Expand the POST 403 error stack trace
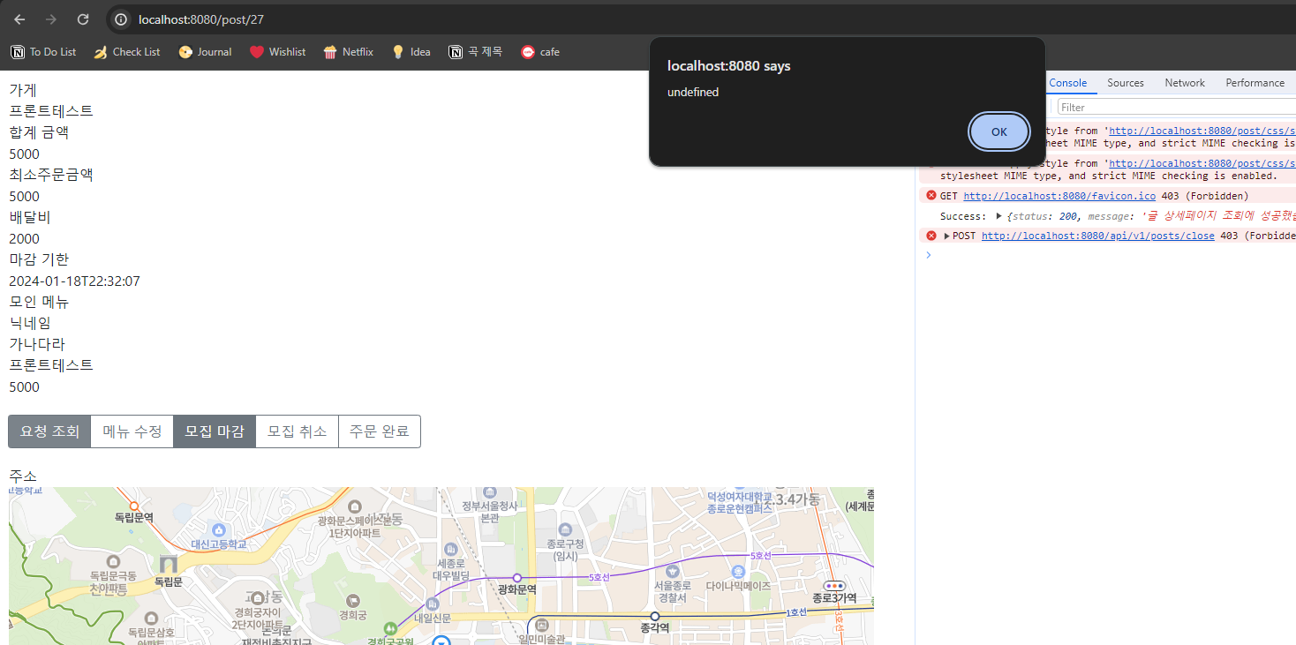This screenshot has height=645, width=1296. click(946, 236)
